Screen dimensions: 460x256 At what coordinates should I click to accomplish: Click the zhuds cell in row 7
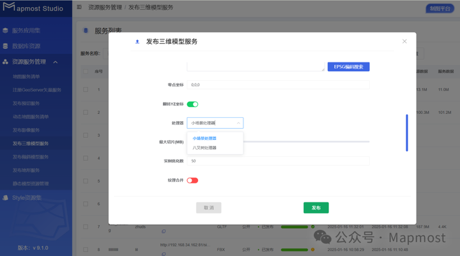click(x=140, y=227)
